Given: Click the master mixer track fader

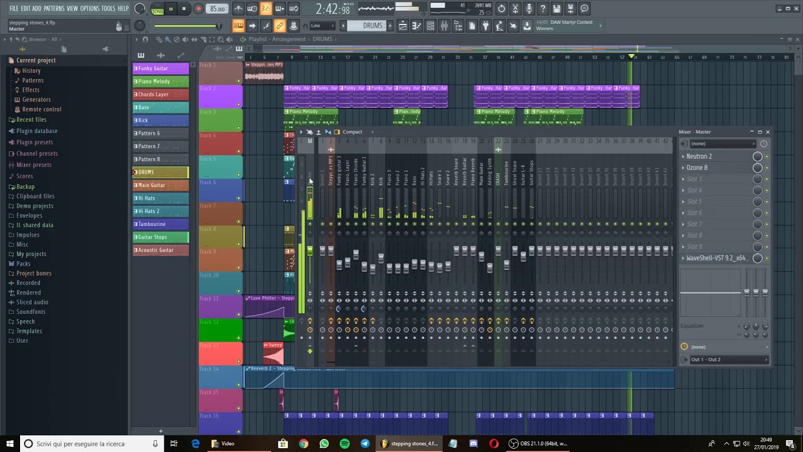Looking at the screenshot, I should tap(309, 251).
